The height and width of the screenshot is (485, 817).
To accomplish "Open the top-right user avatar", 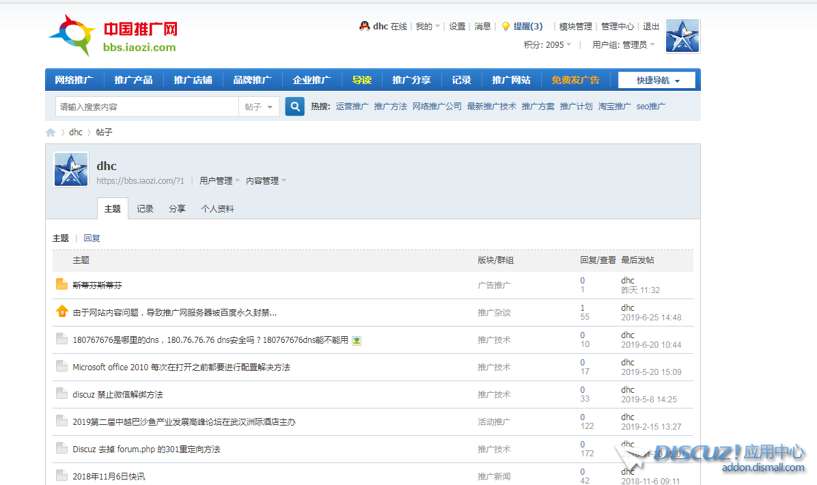I will 682,36.
